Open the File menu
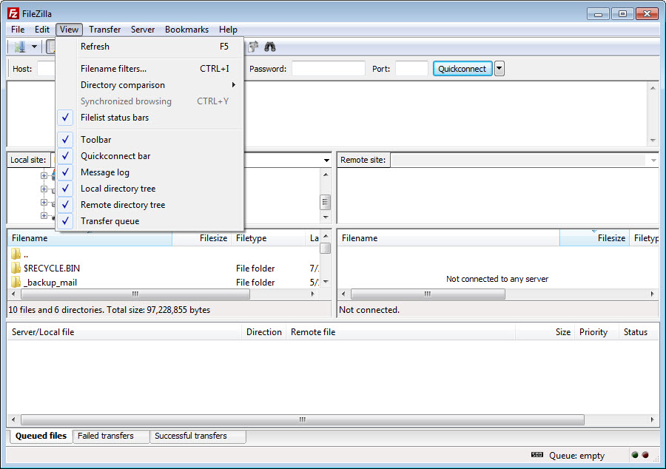Image resolution: width=666 pixels, height=469 pixels. (18, 30)
